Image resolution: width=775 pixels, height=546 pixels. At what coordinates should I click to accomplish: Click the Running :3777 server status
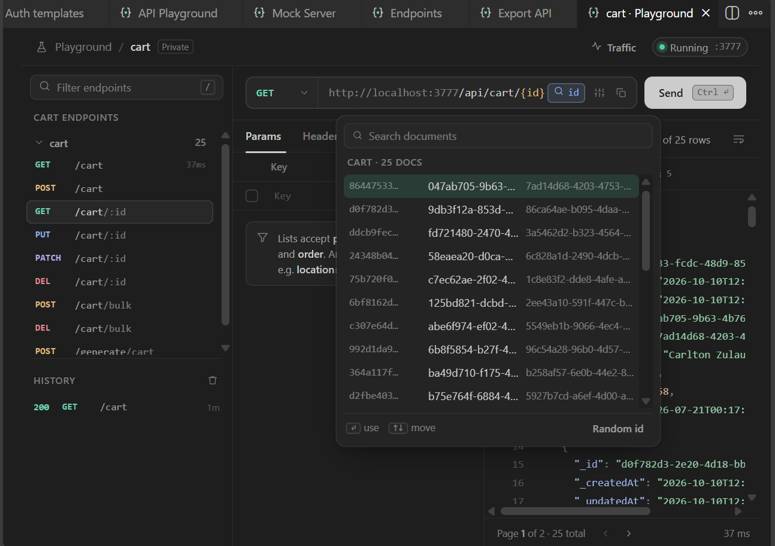700,47
